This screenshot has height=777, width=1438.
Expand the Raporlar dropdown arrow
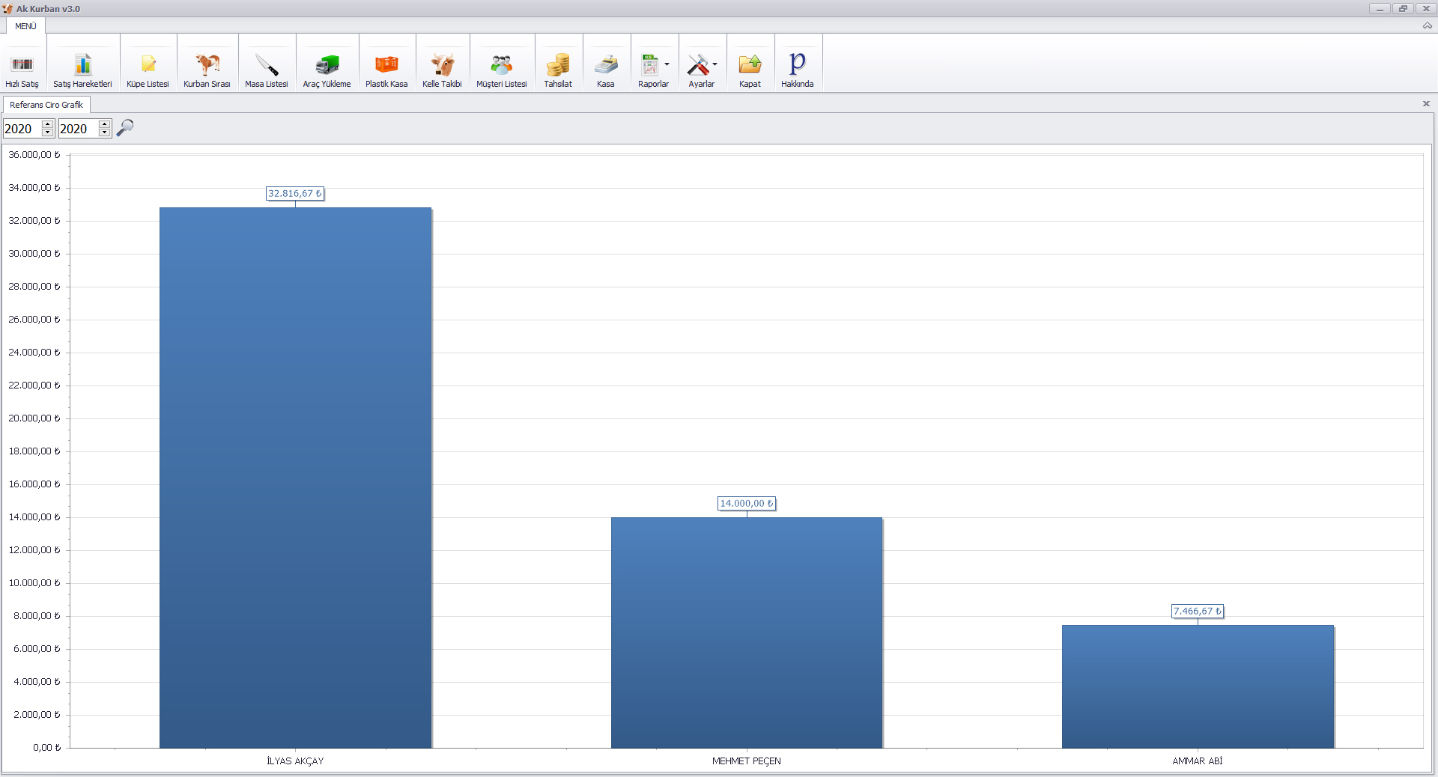[667, 64]
